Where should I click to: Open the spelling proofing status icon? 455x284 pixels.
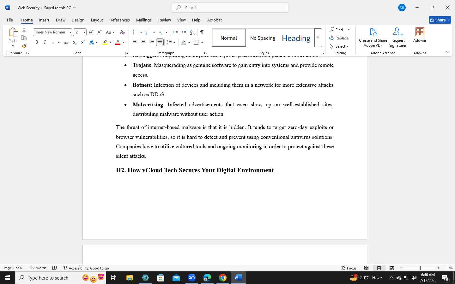(x=54, y=268)
